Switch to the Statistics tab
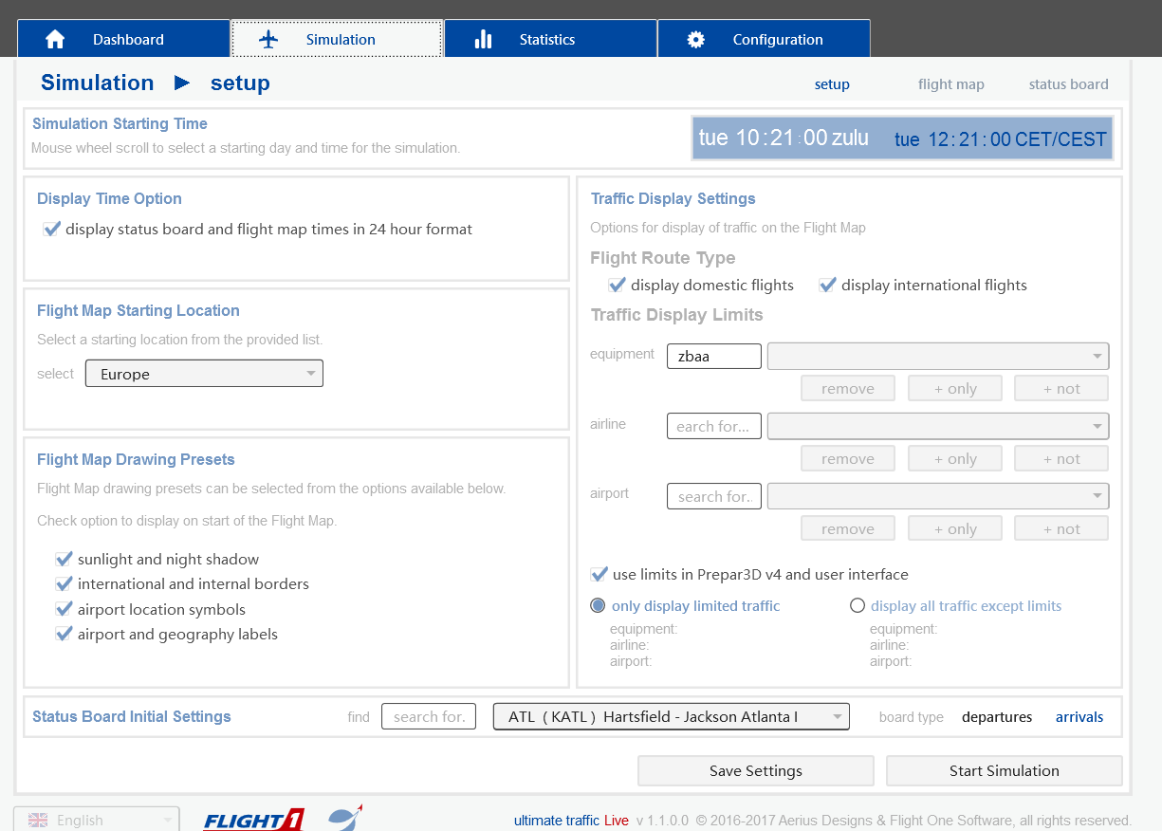 [550, 39]
